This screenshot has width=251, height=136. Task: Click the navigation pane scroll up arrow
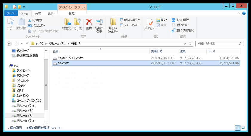(x=46, y=51)
